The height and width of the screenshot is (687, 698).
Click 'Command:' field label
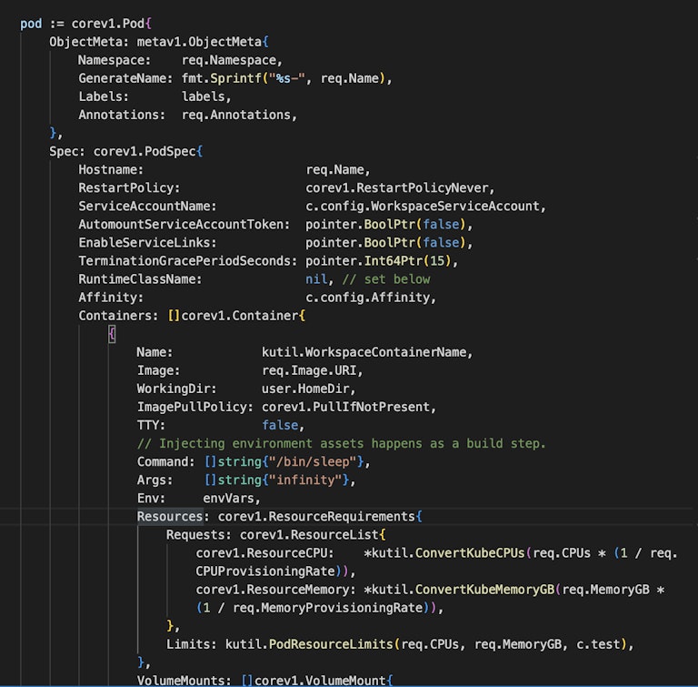point(166,462)
